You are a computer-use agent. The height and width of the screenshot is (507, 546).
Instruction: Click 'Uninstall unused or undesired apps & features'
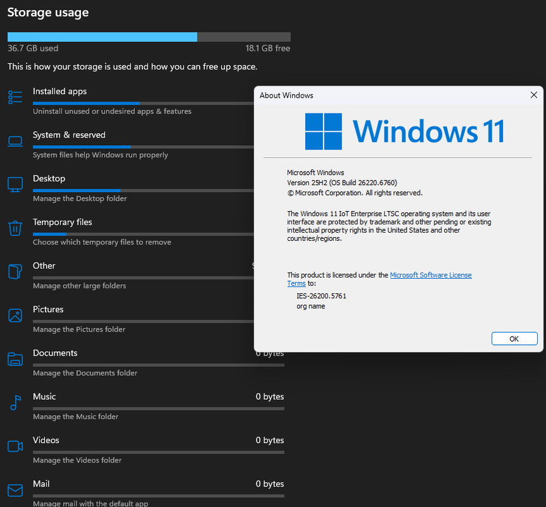pyautogui.click(x=112, y=112)
